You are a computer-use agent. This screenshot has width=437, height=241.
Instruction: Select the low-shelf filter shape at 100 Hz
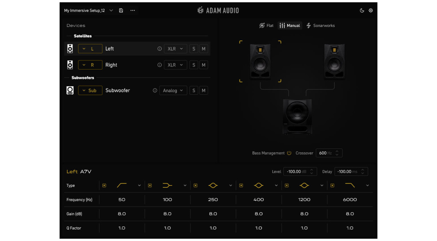pos(167,185)
